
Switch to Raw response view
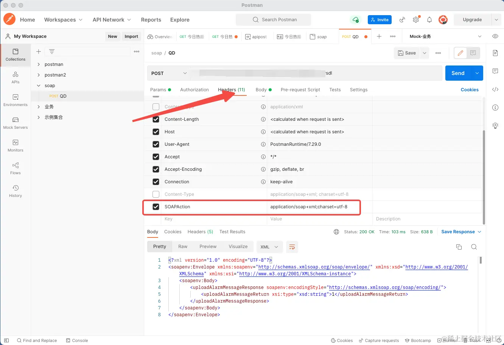(x=183, y=247)
